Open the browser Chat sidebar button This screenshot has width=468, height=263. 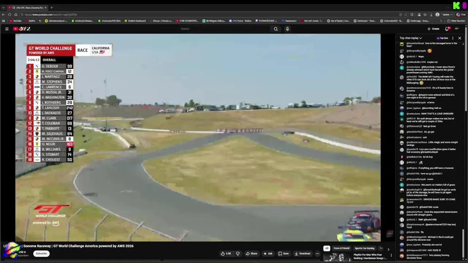coord(460,15)
